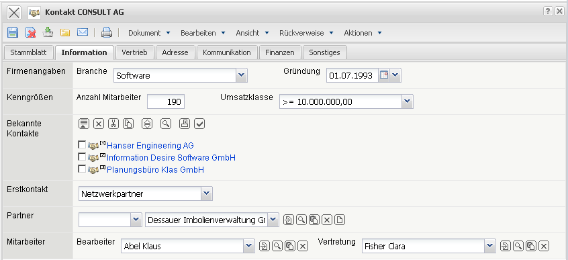This screenshot has width=568, height=260.
Task: Open the Gründung date dropdown arrow
Action: click(395, 75)
